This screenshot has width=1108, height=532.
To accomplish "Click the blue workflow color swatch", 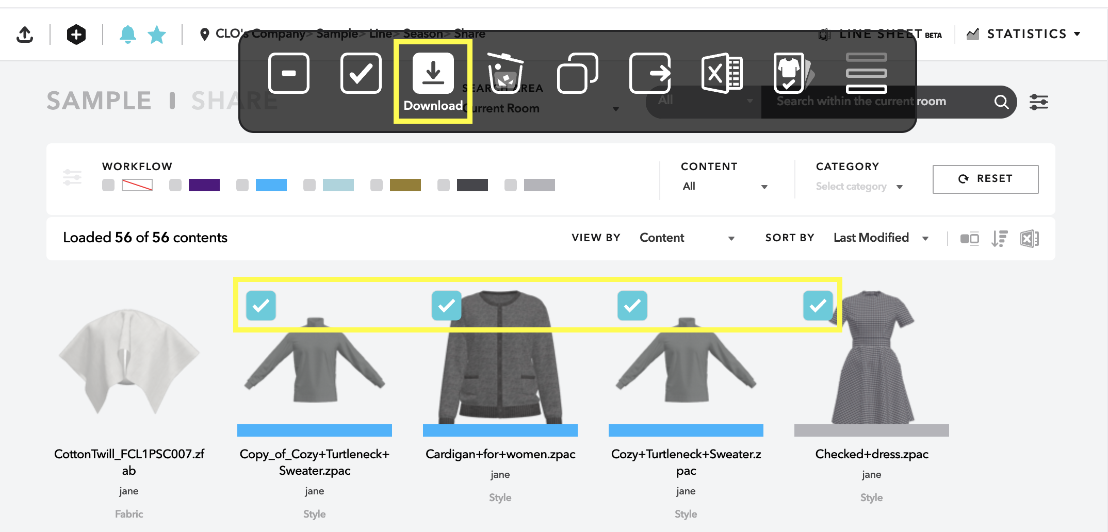I will (x=271, y=185).
